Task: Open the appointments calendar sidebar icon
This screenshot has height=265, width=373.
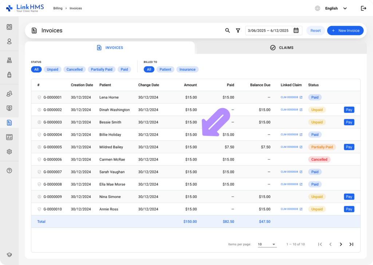Action: pyautogui.click(x=9, y=27)
